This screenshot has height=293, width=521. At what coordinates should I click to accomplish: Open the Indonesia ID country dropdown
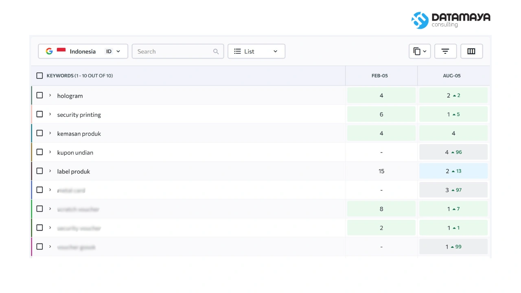point(83,51)
